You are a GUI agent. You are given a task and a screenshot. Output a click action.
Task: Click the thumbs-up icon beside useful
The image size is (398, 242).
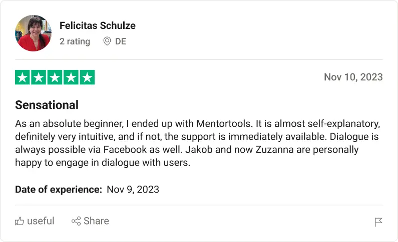tap(20, 221)
